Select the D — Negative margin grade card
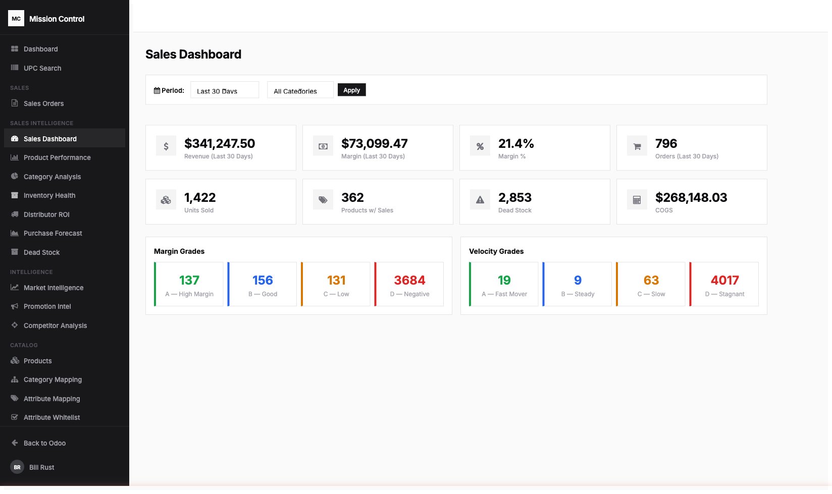The height and width of the screenshot is (494, 832). click(x=409, y=284)
